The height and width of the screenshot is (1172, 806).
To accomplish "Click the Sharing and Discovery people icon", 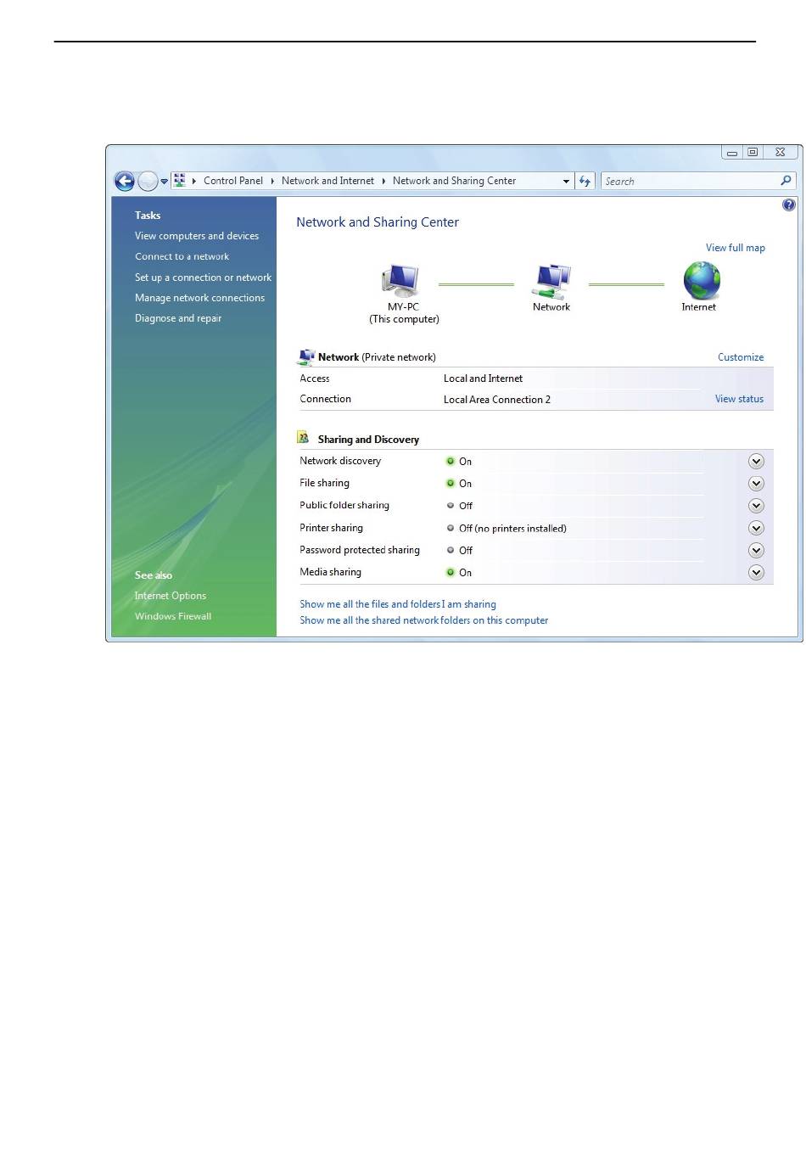I will [303, 438].
